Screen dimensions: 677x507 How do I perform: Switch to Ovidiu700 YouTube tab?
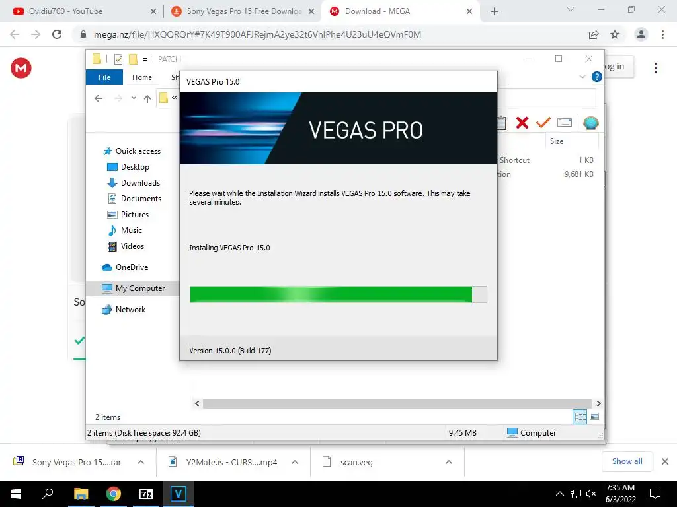pos(85,11)
